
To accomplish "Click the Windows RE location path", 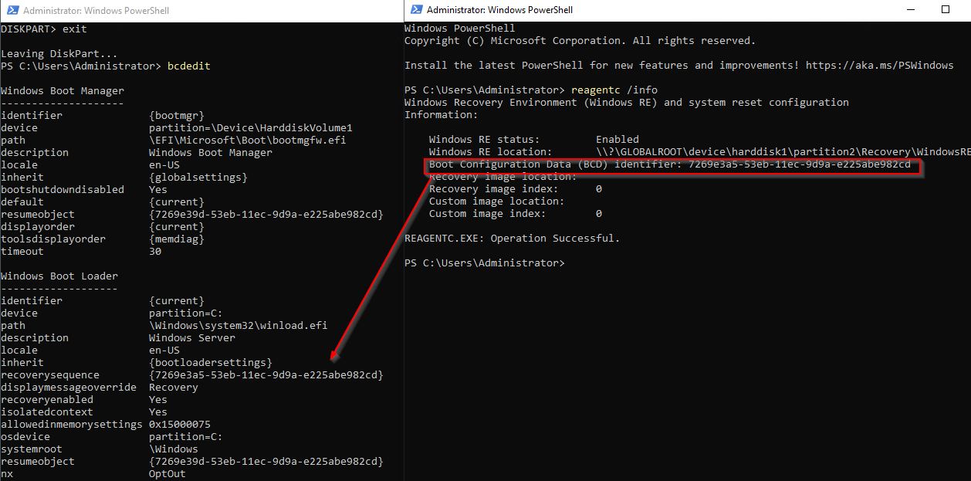I will (x=783, y=152).
